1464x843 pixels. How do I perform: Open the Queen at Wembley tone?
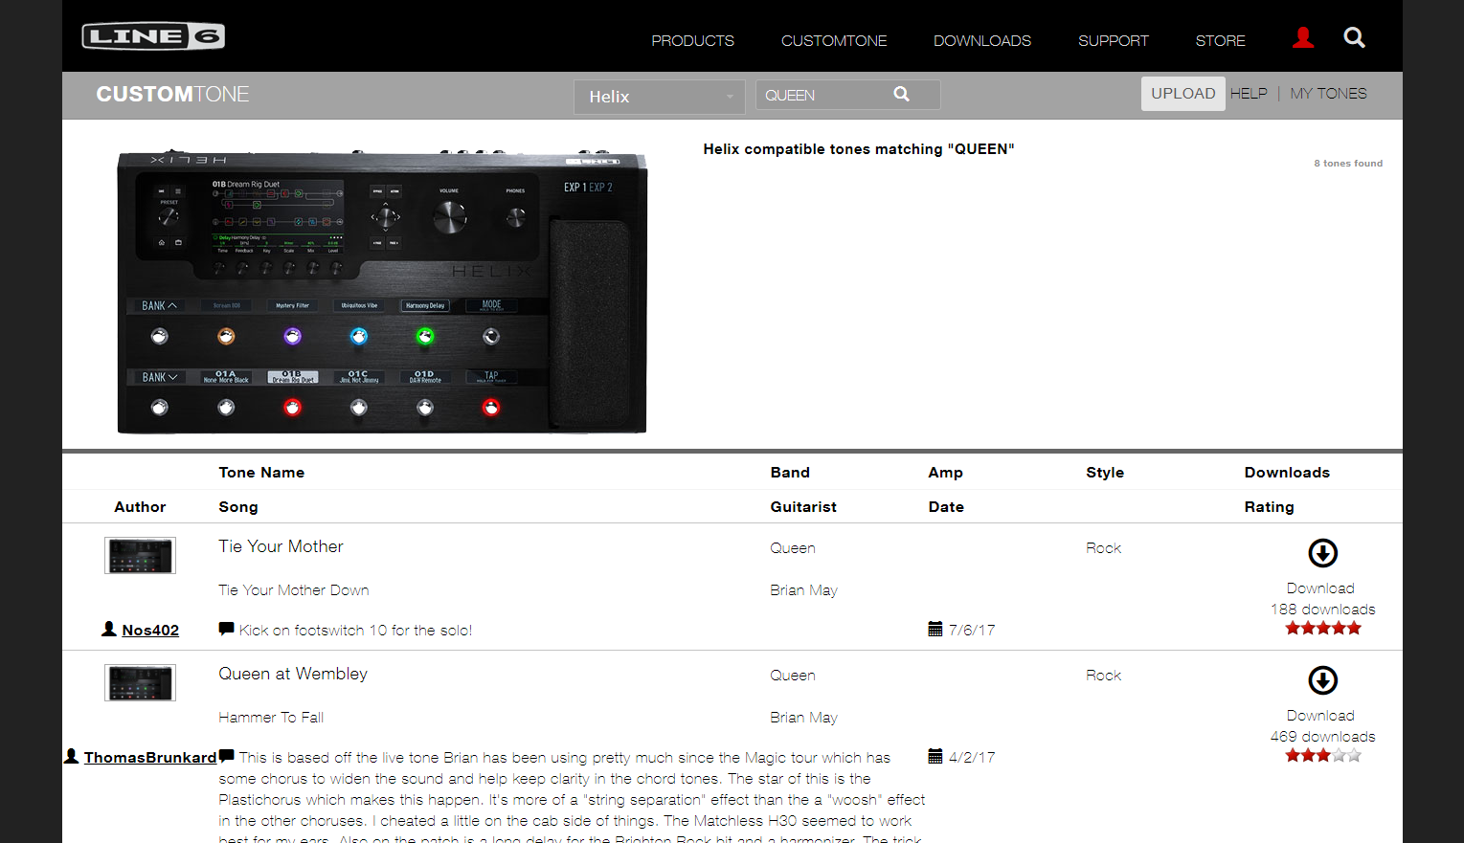point(293,674)
